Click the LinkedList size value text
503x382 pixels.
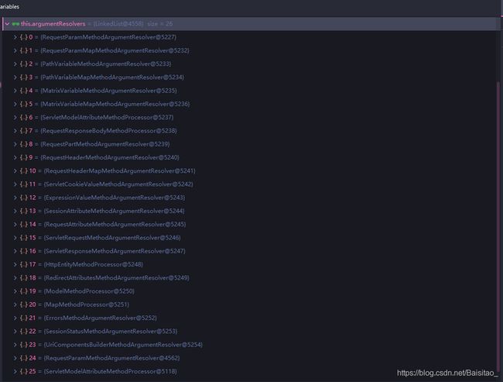point(160,24)
